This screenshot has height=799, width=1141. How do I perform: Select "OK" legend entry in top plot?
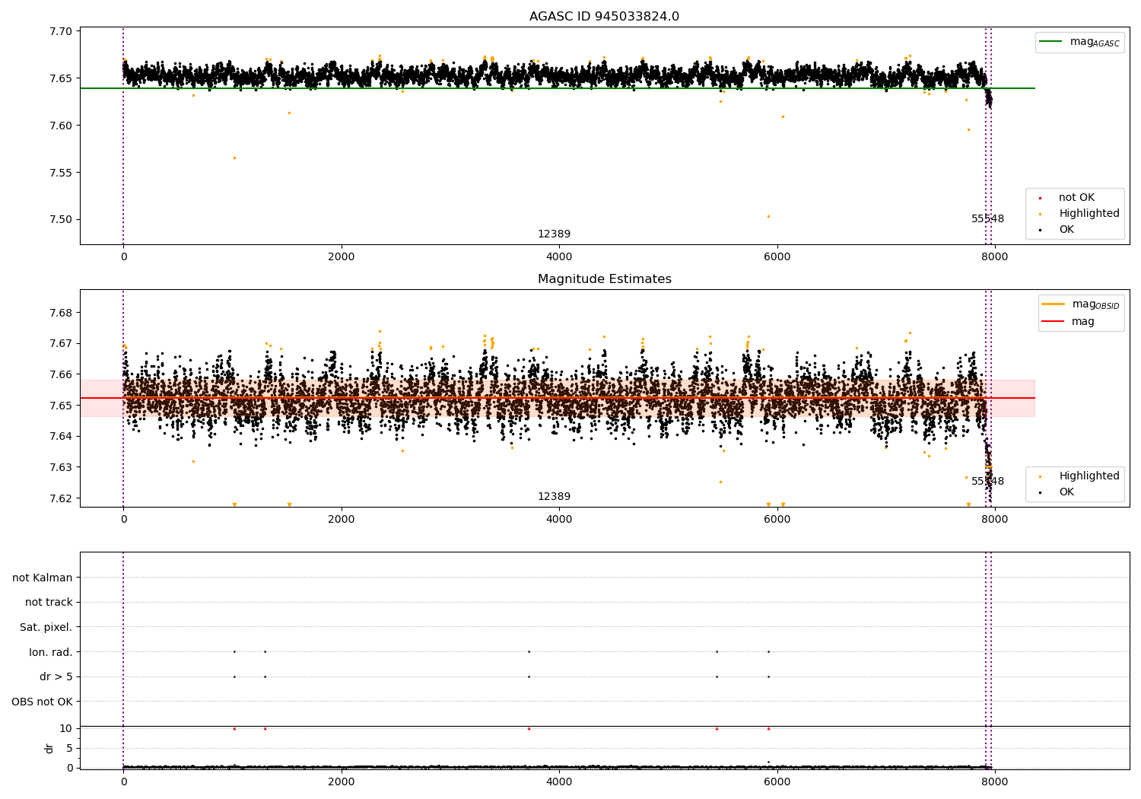[x=1066, y=229]
